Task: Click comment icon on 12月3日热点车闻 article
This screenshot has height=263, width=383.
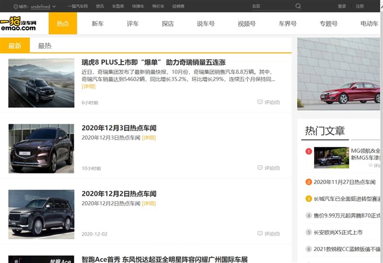Action: [x=260, y=168]
